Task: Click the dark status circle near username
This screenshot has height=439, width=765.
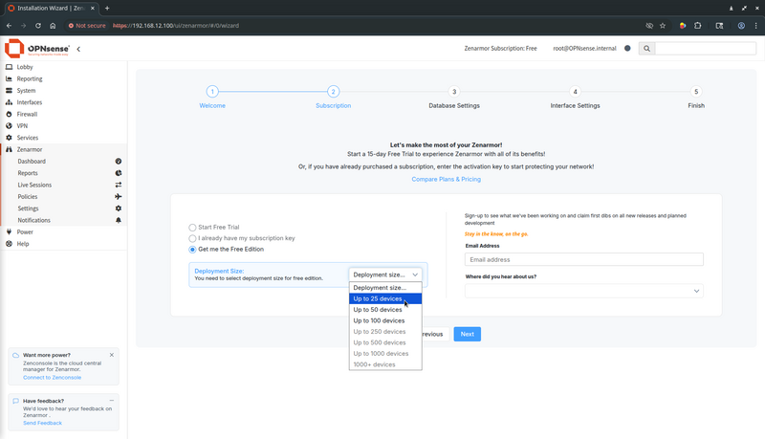Action: [627, 48]
